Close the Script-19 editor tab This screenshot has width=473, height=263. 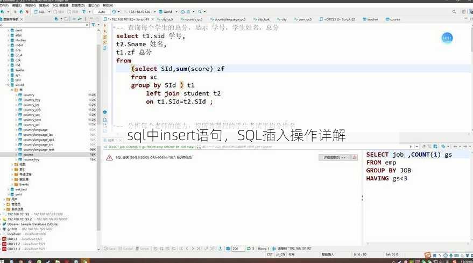tap(153, 19)
